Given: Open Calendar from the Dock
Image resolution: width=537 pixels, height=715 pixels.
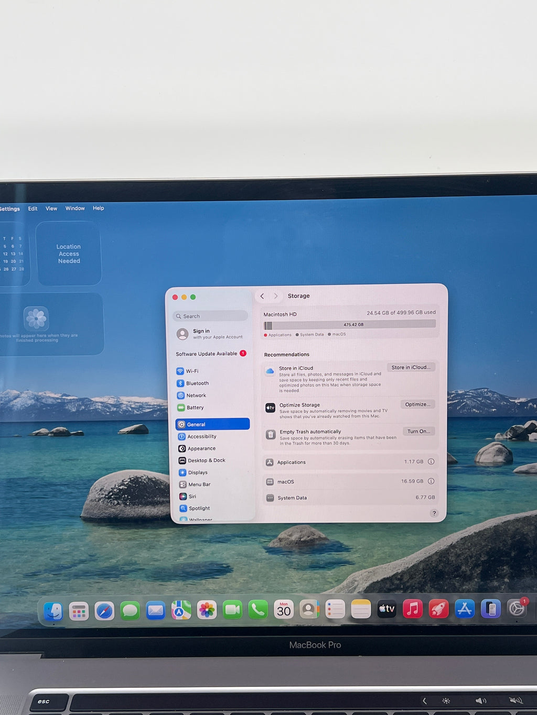Looking at the screenshot, I should coord(284,610).
